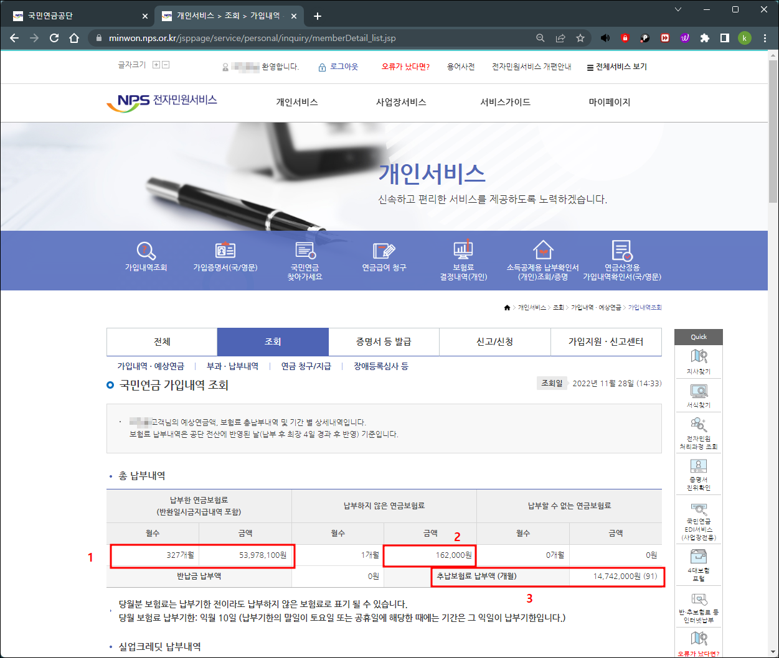Open 증명서 진위확인 from Quick panel
Image resolution: width=779 pixels, height=658 pixels.
(x=698, y=475)
